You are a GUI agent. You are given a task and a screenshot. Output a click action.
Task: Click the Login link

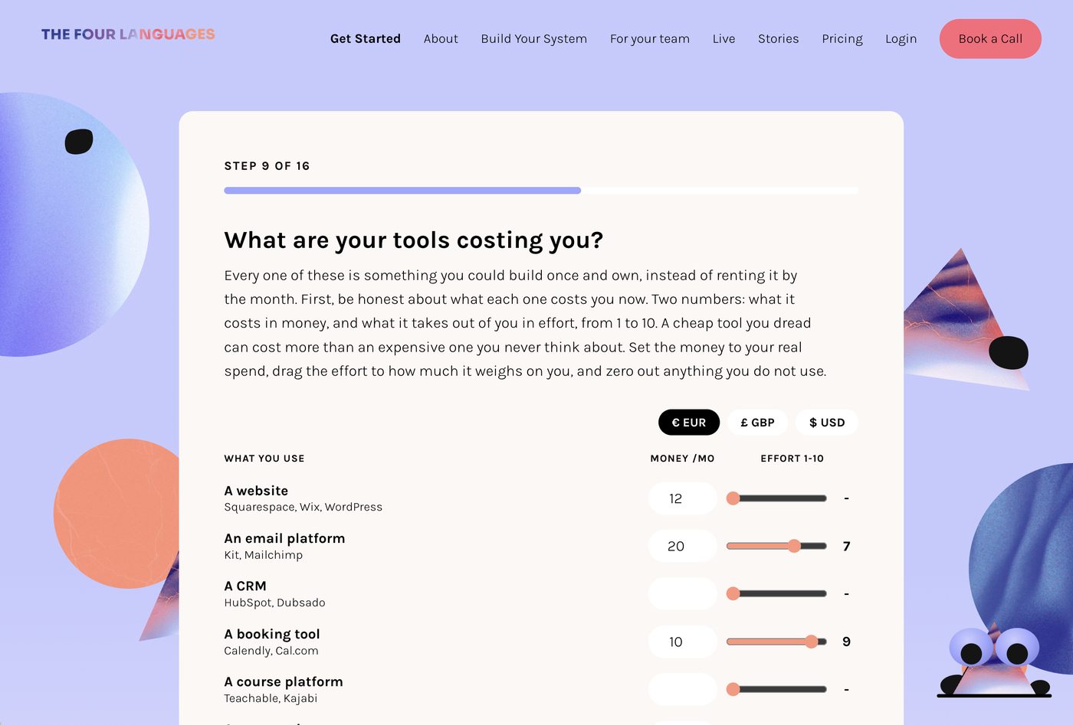[901, 39]
